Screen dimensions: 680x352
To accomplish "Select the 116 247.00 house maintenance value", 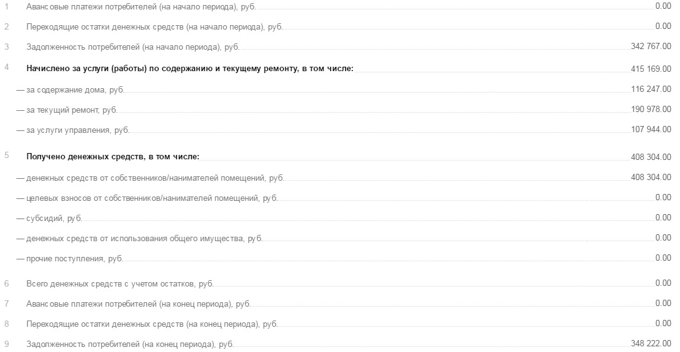I will click(651, 89).
